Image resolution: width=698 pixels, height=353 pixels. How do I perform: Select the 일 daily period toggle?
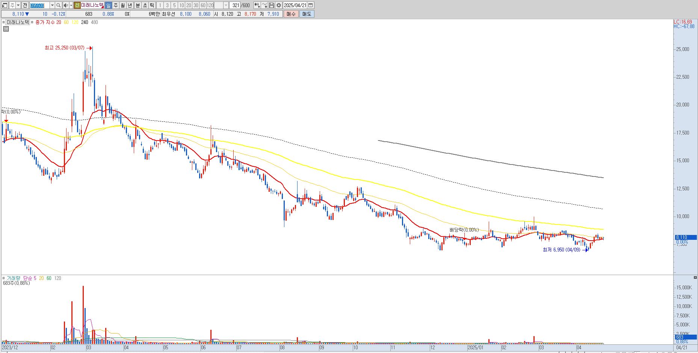click(x=108, y=5)
